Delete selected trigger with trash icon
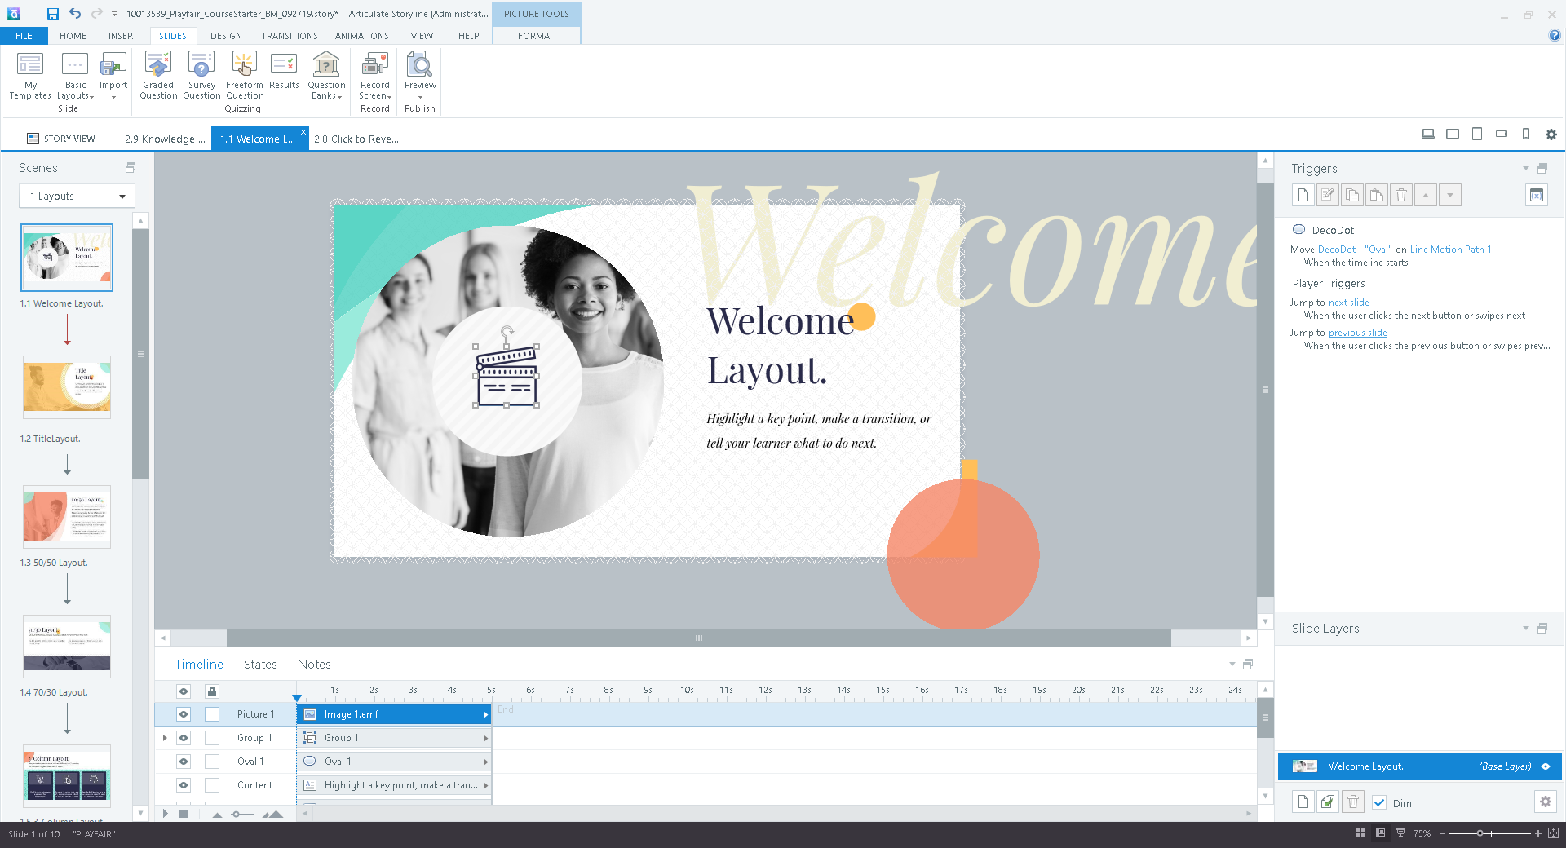This screenshot has height=848, width=1566. tap(1401, 195)
